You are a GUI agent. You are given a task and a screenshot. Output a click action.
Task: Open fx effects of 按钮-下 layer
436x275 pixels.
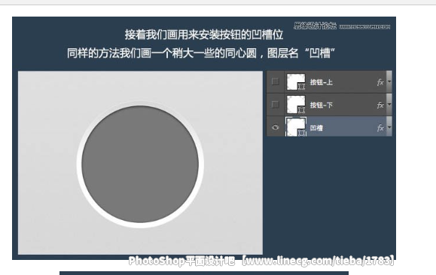tap(380, 105)
